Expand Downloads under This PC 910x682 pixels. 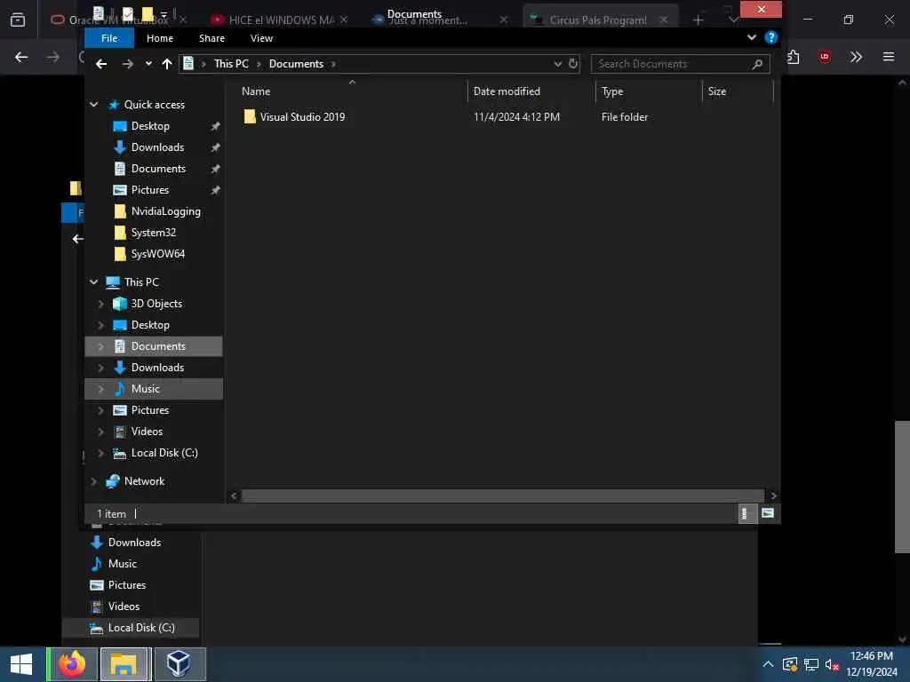101,368
